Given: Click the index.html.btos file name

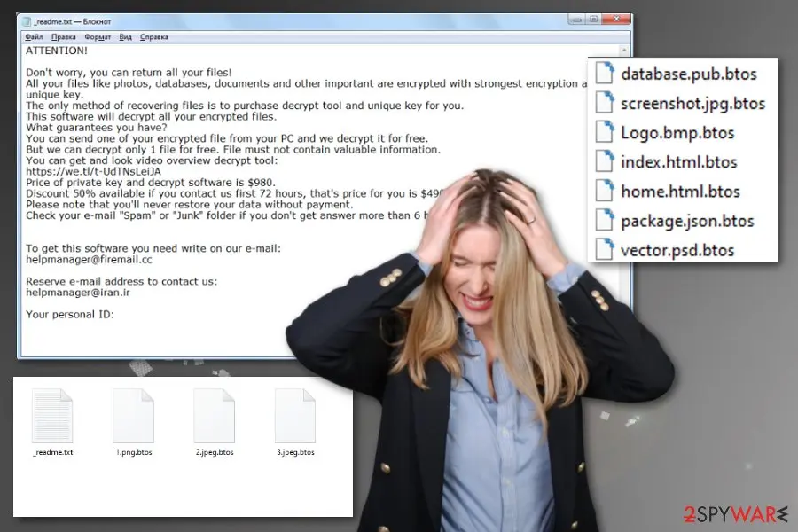Looking at the screenshot, I should point(679,162).
